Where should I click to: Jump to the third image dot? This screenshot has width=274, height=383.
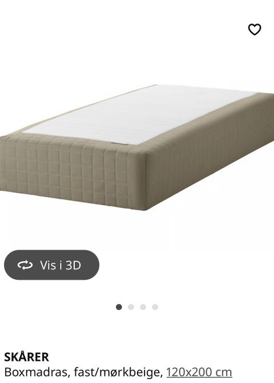click(x=143, y=307)
